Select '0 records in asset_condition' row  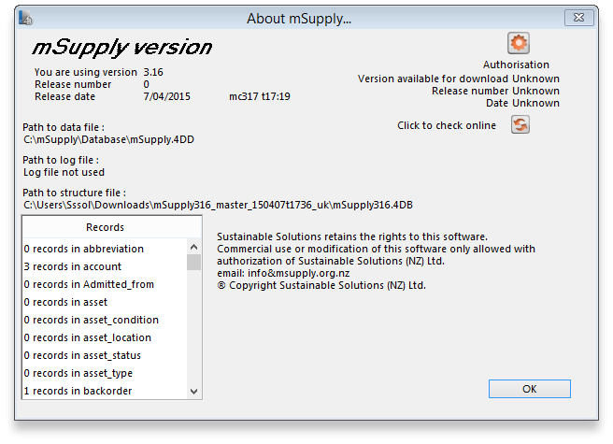pos(91,320)
